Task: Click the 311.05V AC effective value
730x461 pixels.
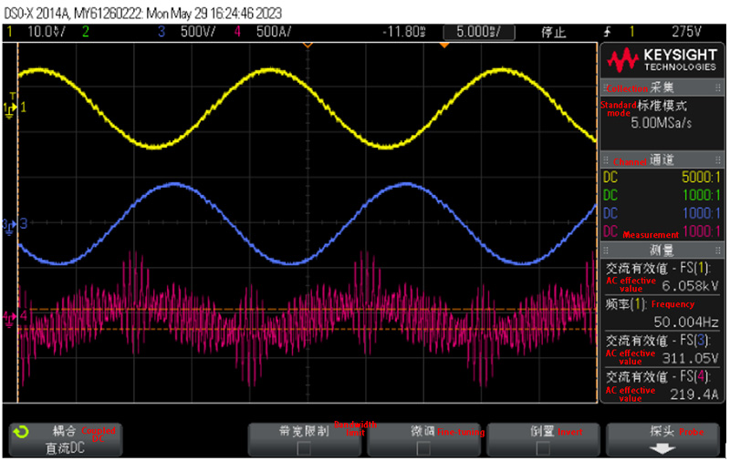Action: [x=690, y=358]
